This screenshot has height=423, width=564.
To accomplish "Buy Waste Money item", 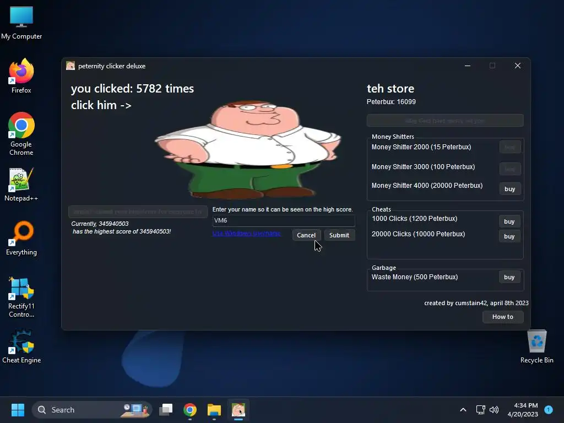I will tap(509, 277).
